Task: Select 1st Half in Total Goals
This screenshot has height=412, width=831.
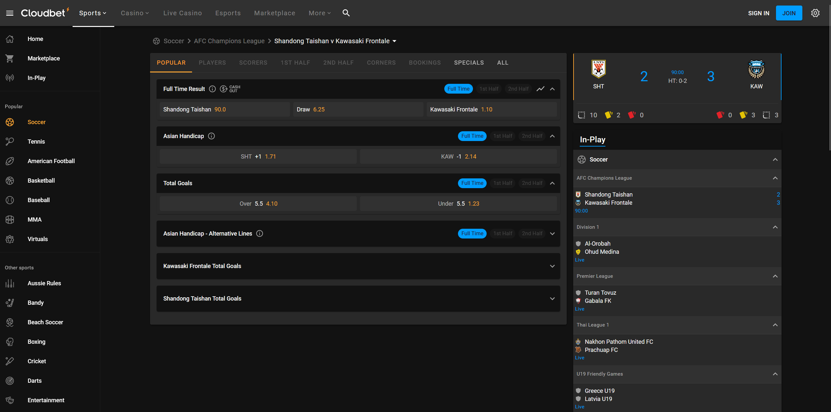Action: [x=503, y=183]
